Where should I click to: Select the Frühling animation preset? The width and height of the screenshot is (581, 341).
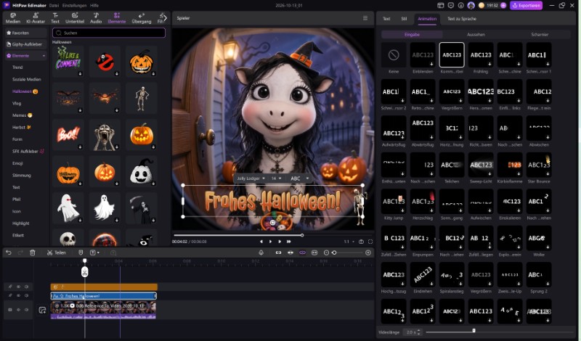[481, 55]
